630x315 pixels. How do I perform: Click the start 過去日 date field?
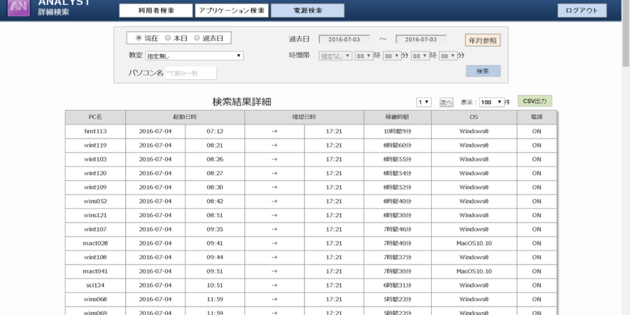(344, 39)
